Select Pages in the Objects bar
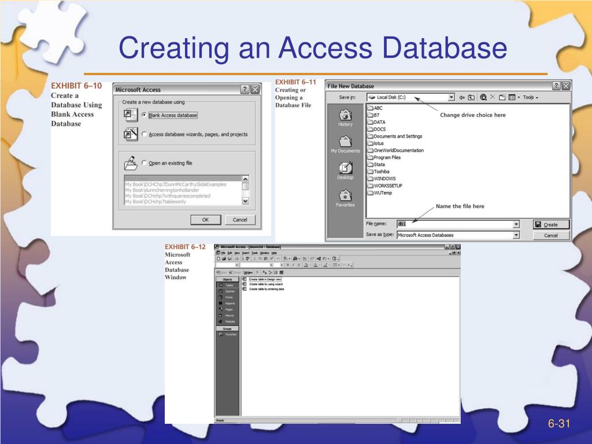Screen dimensions: 592x444 [x=227, y=310]
